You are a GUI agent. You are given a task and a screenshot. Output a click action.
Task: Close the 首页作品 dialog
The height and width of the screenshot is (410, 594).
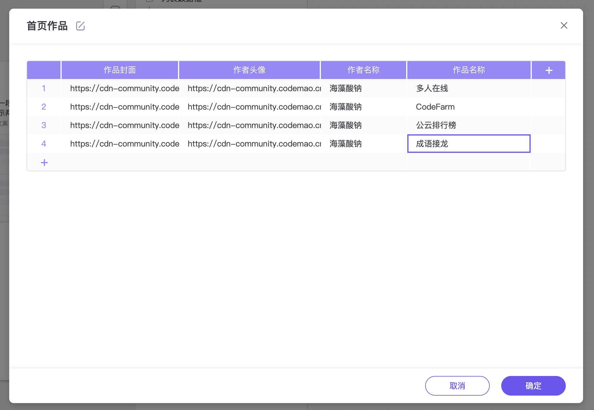click(564, 25)
